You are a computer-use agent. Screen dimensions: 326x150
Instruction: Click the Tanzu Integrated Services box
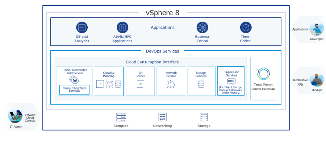pos(74,89)
